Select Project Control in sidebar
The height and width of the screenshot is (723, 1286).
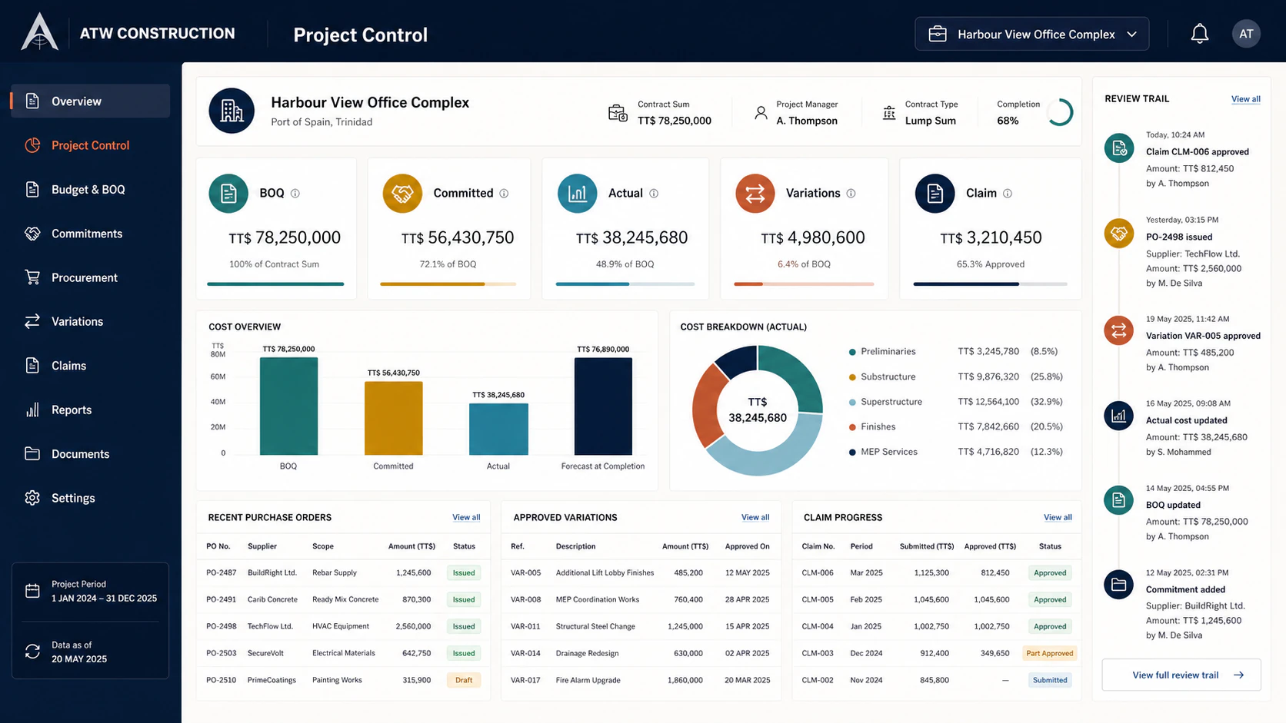[91, 145]
